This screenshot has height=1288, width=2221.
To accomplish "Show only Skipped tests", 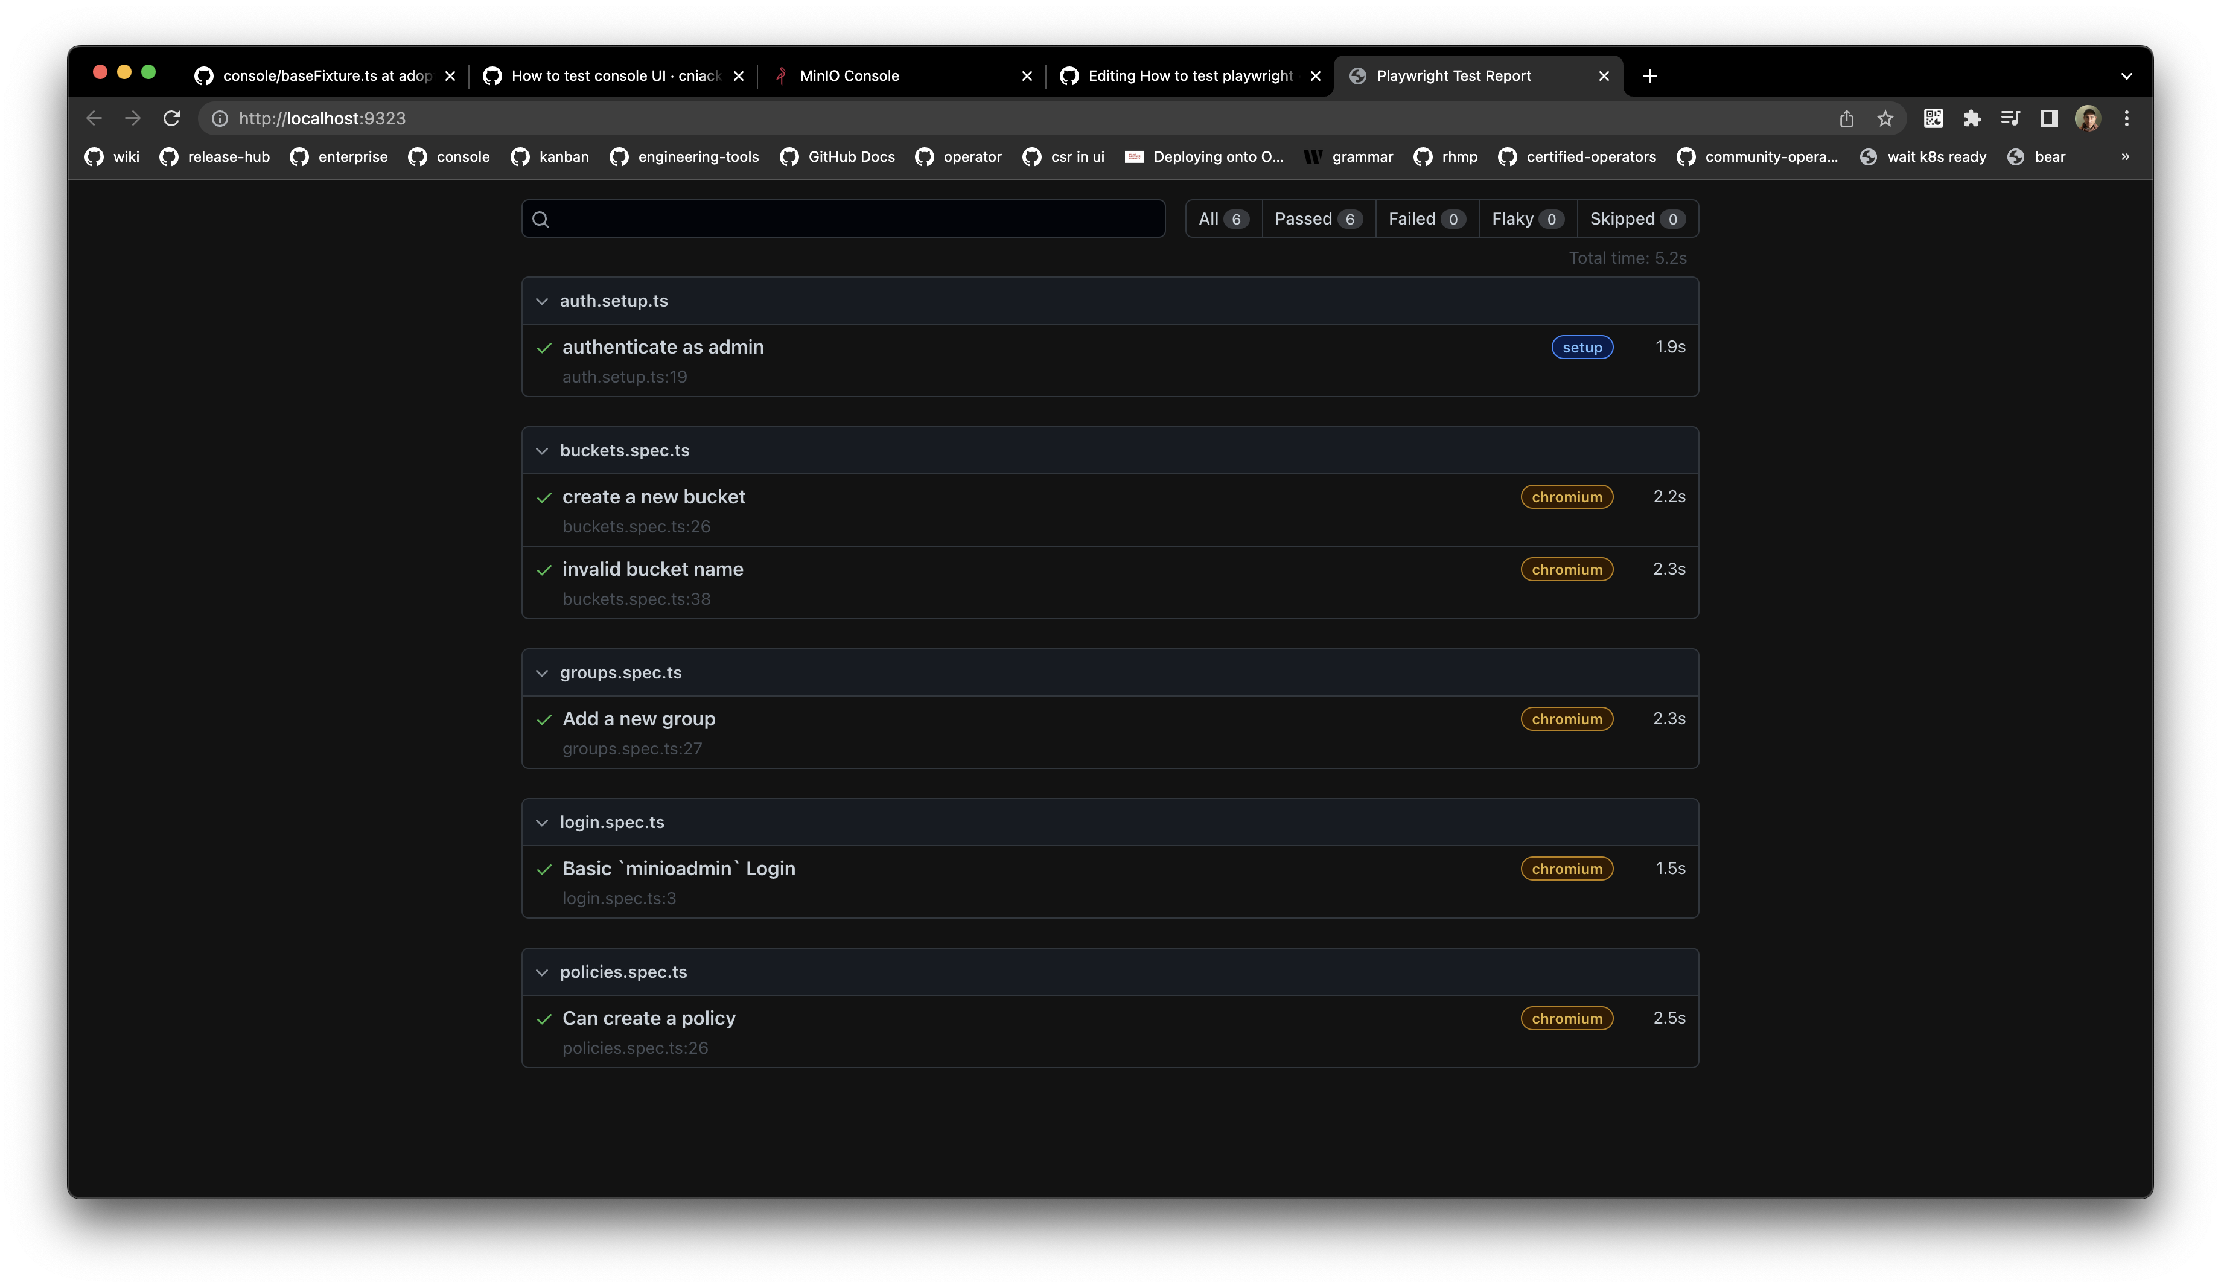I will point(1636,218).
